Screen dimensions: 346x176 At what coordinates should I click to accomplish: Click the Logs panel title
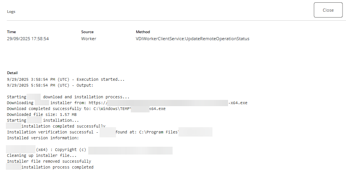coord(11,12)
